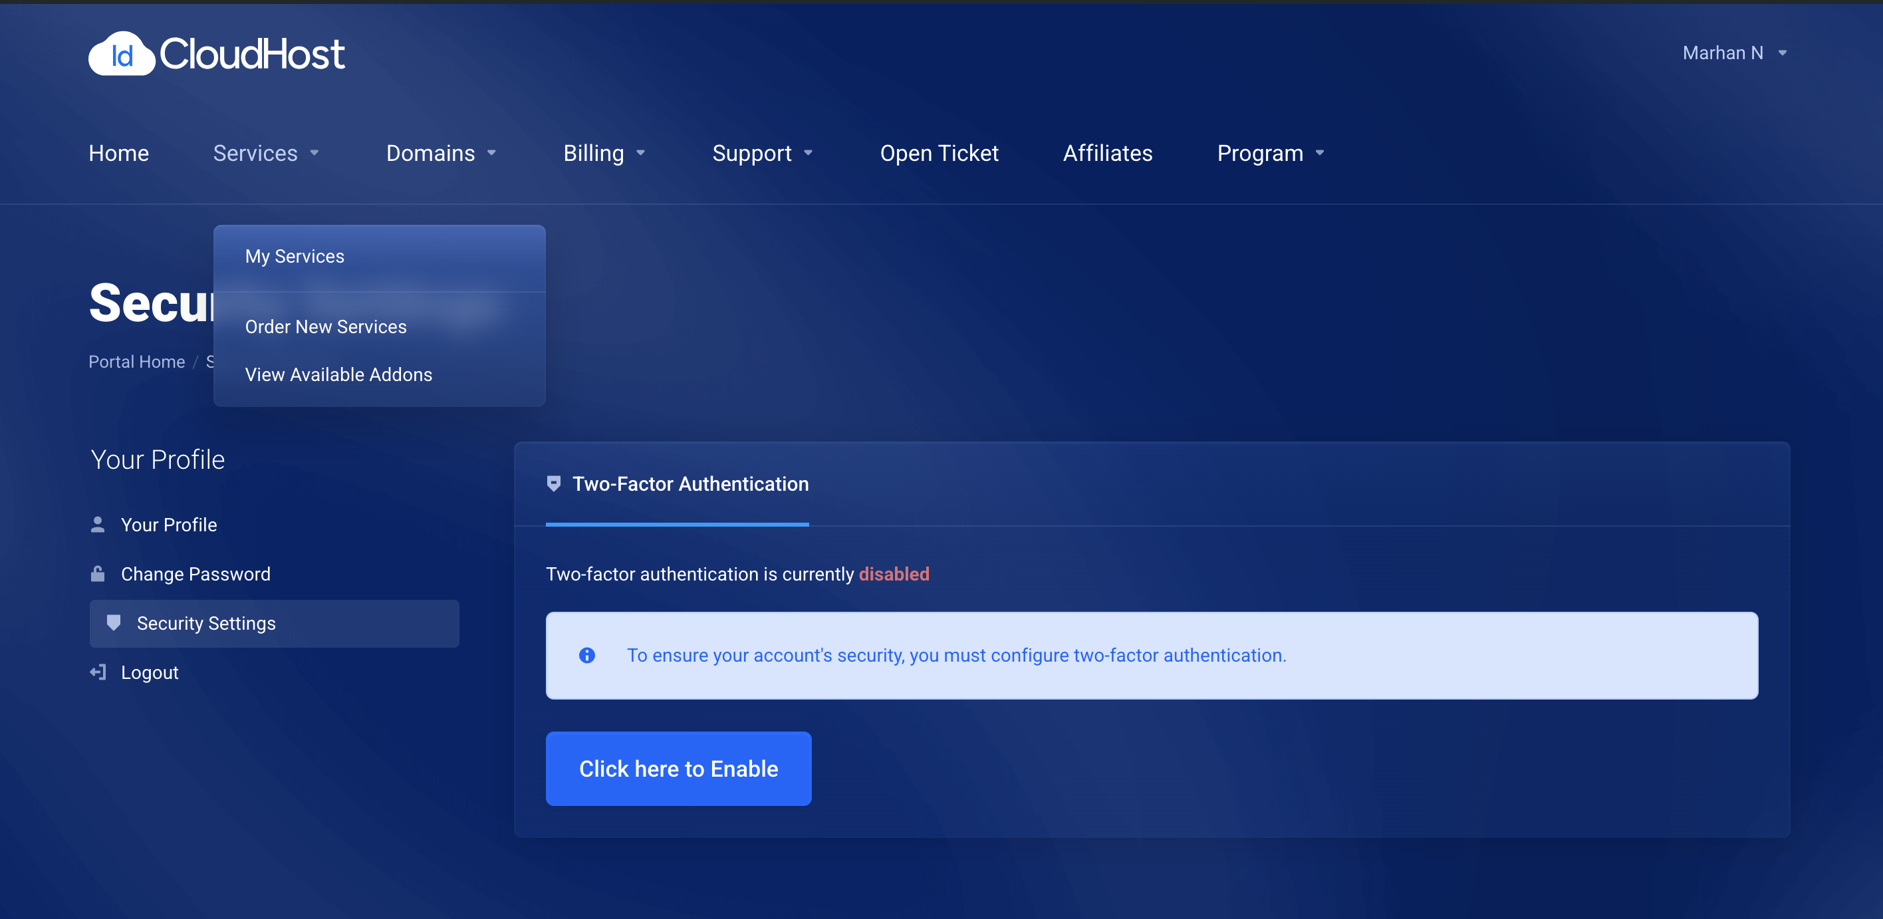The height and width of the screenshot is (919, 1883).
Task: Open Change Password sidebar link
Action: click(x=195, y=573)
